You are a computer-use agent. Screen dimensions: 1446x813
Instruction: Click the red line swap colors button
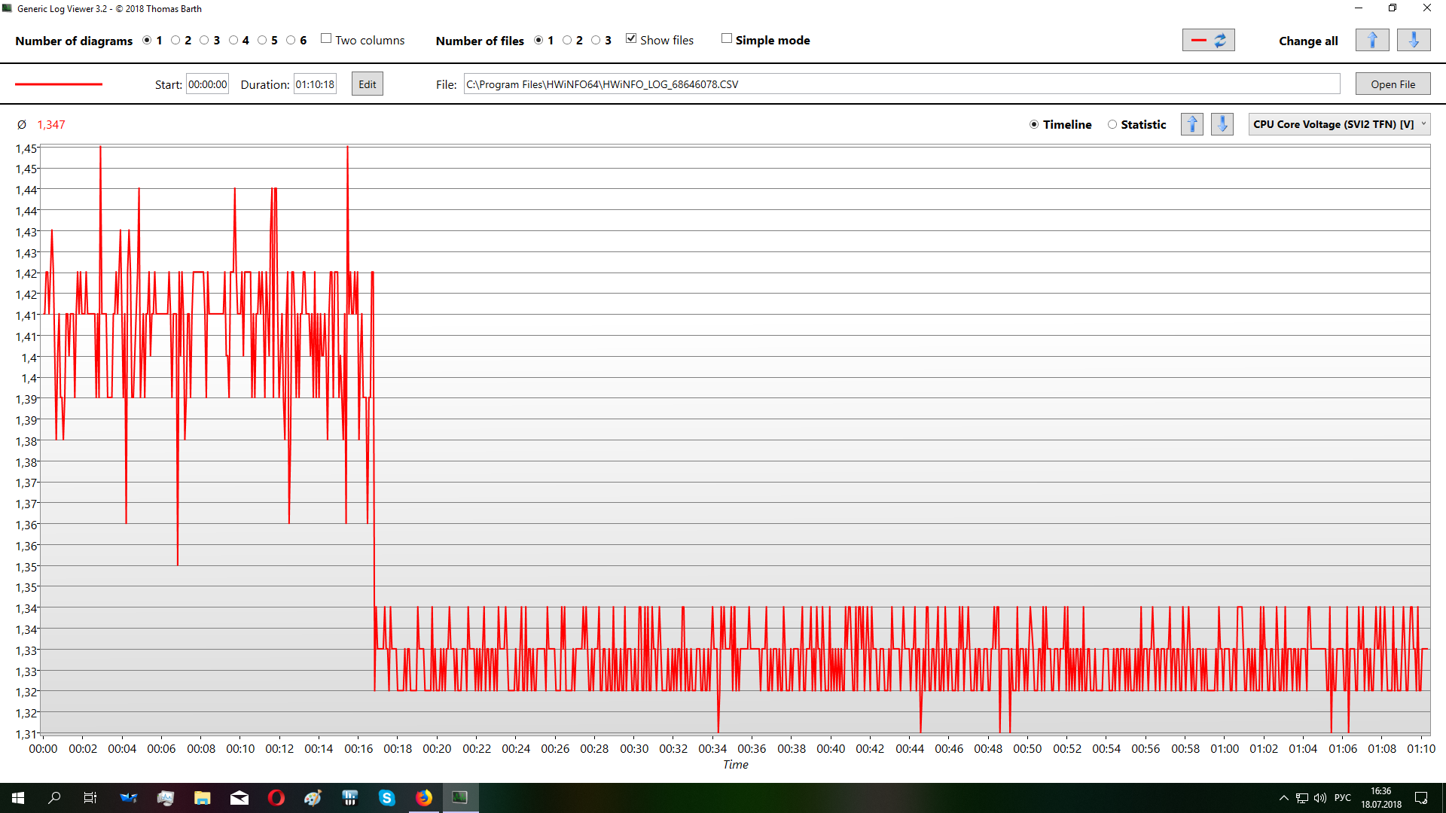(x=1208, y=41)
